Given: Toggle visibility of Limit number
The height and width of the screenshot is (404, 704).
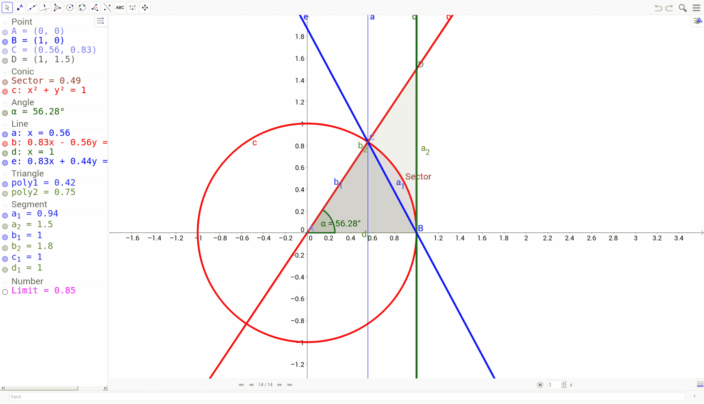Looking at the screenshot, I should click(5, 292).
